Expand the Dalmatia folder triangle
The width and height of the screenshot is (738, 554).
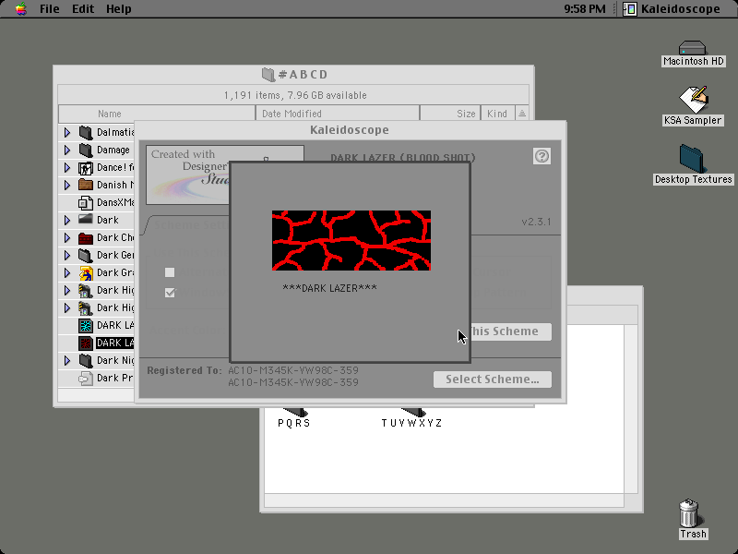pyautogui.click(x=67, y=132)
